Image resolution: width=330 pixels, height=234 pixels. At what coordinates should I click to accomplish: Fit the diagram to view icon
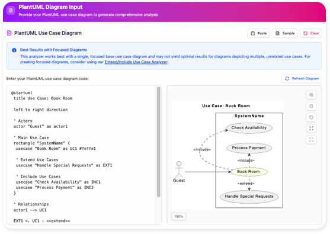click(311, 129)
